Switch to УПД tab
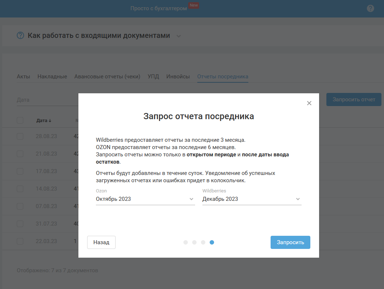The image size is (384, 289). [153, 77]
